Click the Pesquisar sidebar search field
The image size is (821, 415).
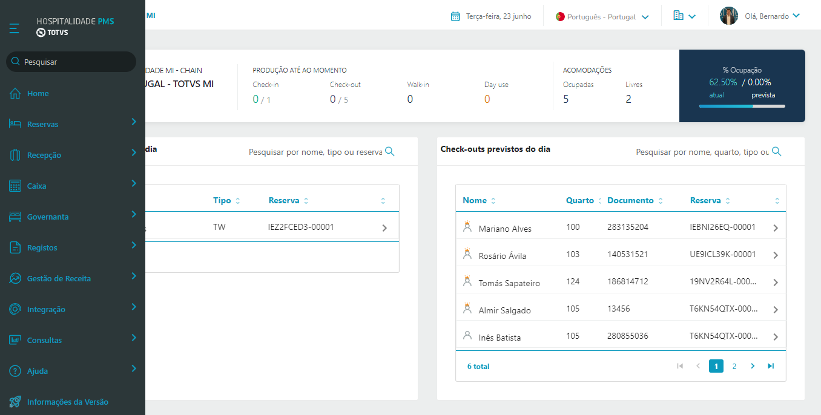click(71, 62)
